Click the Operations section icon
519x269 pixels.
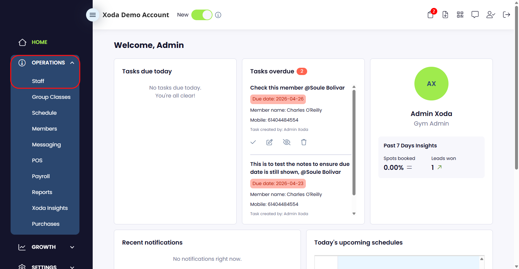point(22,63)
